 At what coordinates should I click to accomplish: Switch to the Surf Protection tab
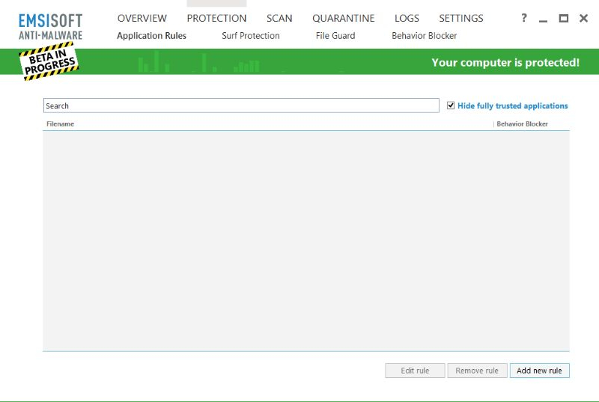click(251, 36)
